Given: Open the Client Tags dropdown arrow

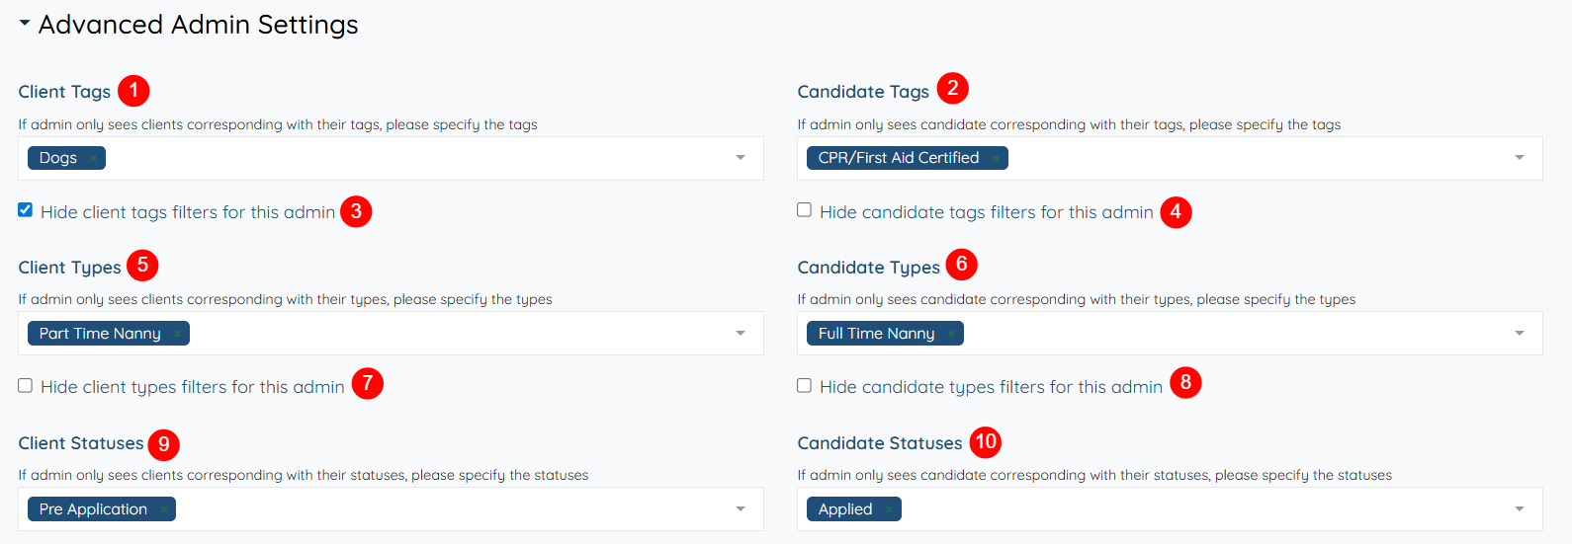Looking at the screenshot, I should pyautogui.click(x=741, y=158).
